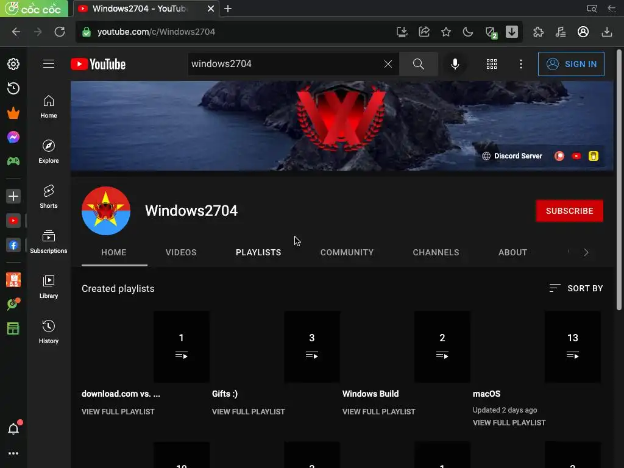This screenshot has width=624, height=468.
Task: Open Gifts :) playlist thumbnail
Action: point(276,347)
